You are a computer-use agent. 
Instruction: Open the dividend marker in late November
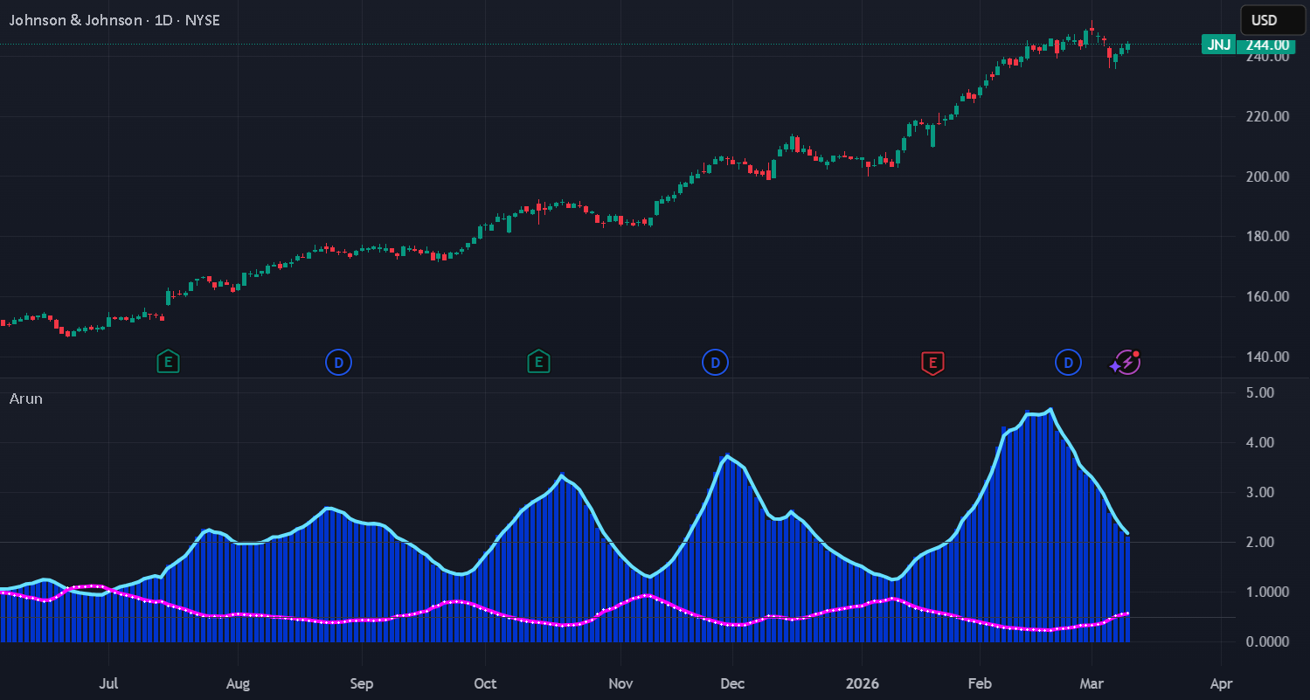[x=715, y=361]
